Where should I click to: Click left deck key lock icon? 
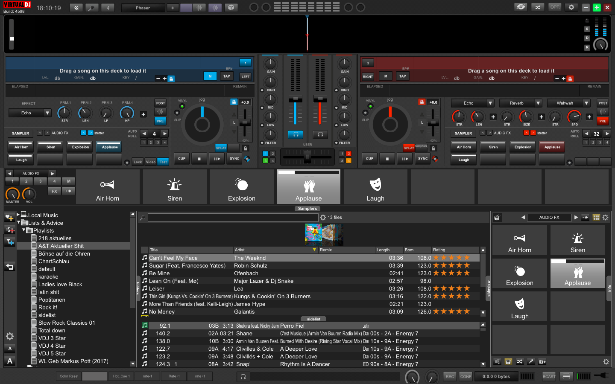point(171,79)
